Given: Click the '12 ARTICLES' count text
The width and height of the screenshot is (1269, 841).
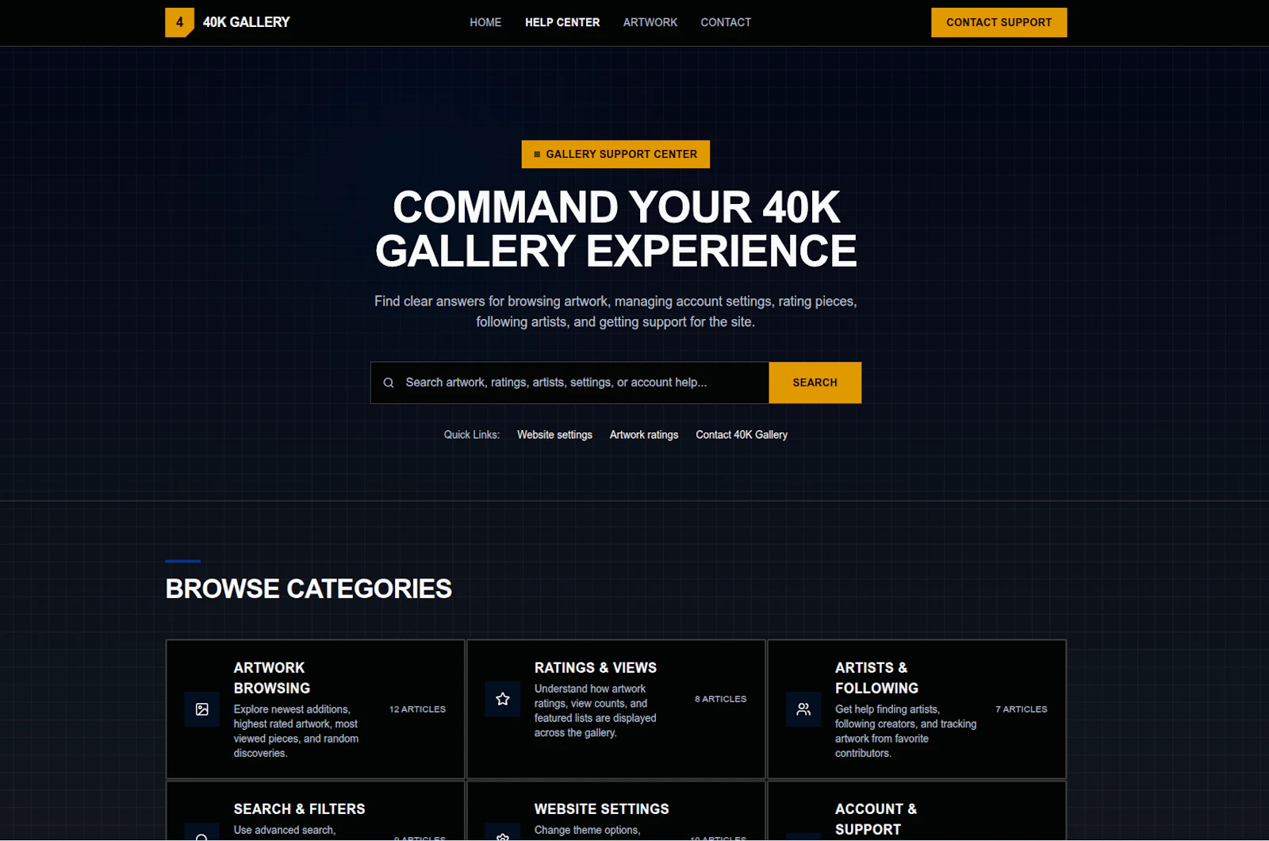Looking at the screenshot, I should [417, 709].
